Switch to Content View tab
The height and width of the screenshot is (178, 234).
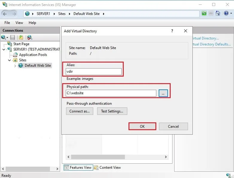coord(108,168)
